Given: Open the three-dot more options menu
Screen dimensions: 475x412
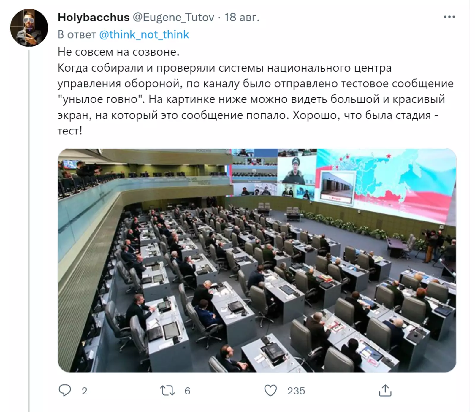Looking at the screenshot, I should 449,17.
